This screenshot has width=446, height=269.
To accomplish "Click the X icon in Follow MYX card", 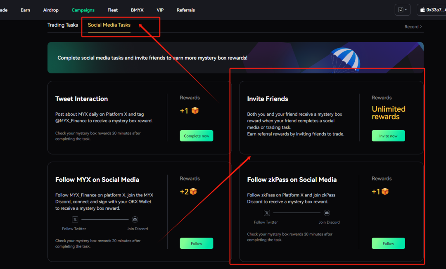I will point(75,219).
